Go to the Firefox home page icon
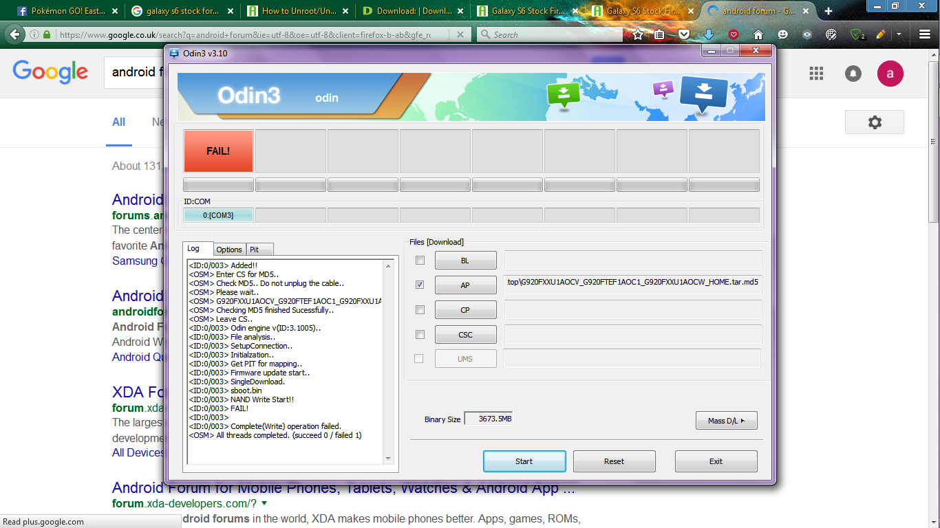The image size is (940, 528). click(x=758, y=34)
